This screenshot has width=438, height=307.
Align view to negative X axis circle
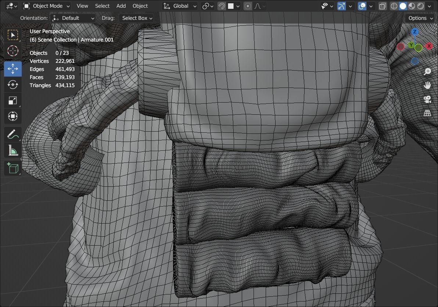[400, 47]
